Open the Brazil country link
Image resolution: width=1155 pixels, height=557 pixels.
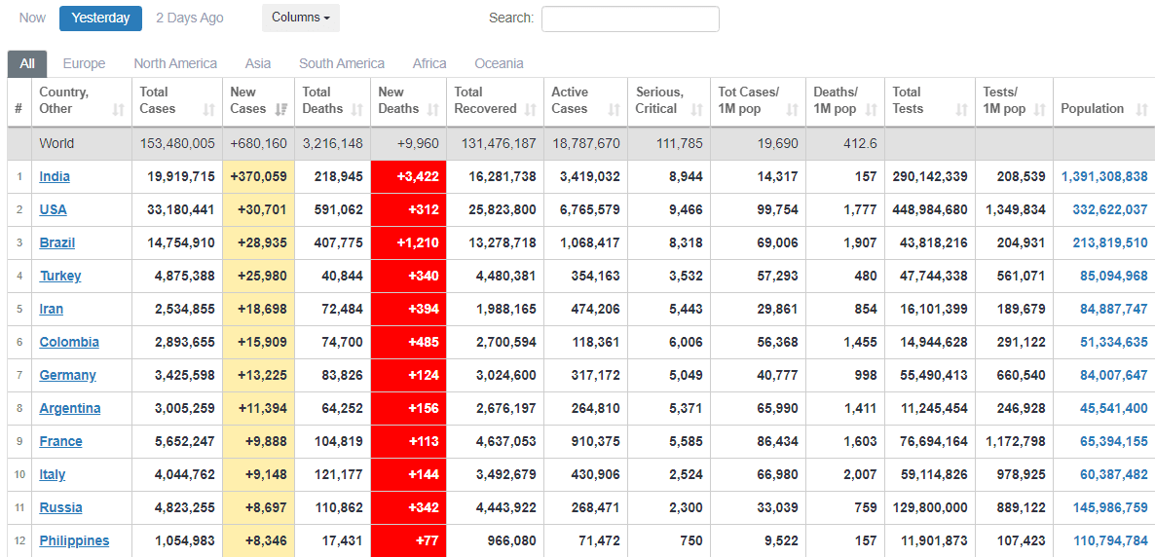[57, 242]
